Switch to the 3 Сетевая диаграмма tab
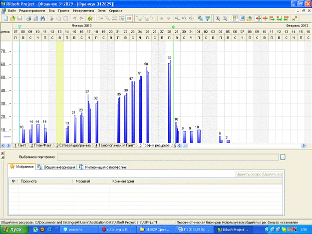 tap(74, 145)
